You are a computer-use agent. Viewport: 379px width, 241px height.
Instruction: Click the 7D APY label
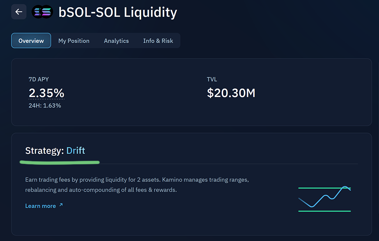(x=39, y=79)
